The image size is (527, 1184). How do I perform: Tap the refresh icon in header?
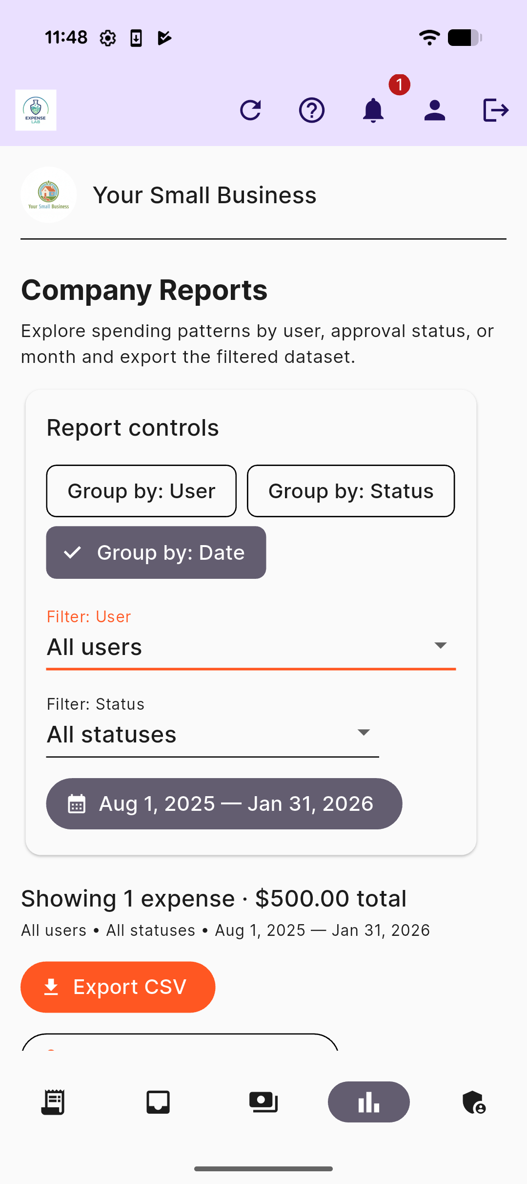[x=251, y=110]
